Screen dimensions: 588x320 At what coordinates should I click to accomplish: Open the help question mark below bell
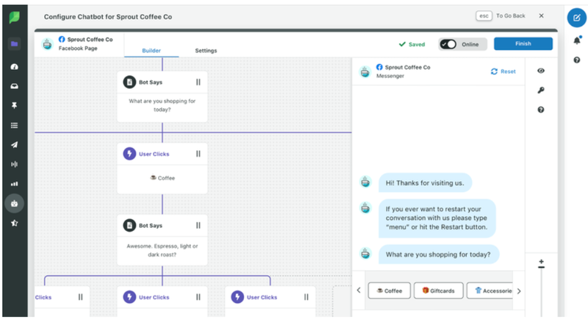click(x=577, y=60)
